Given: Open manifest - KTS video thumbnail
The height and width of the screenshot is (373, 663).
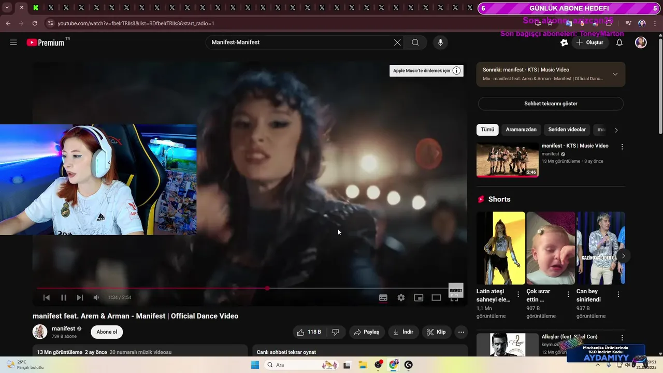Looking at the screenshot, I should [508, 160].
